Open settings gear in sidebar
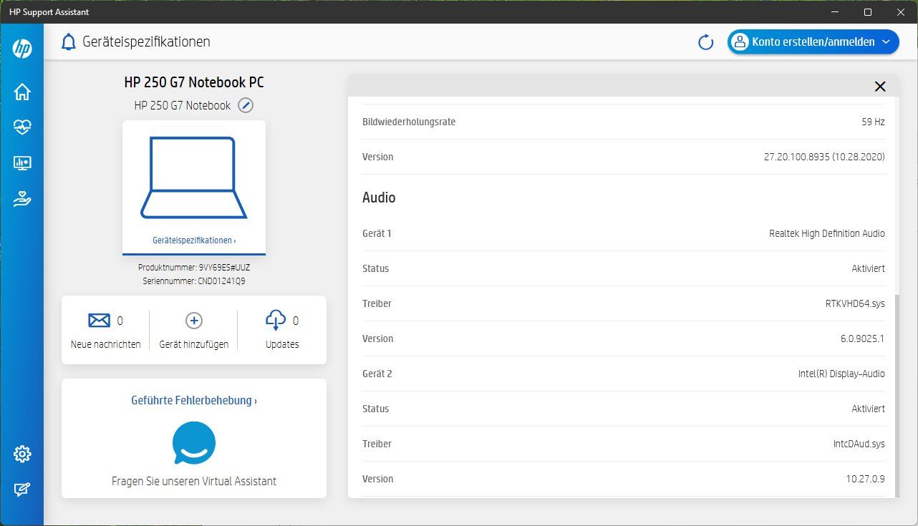 [22, 454]
